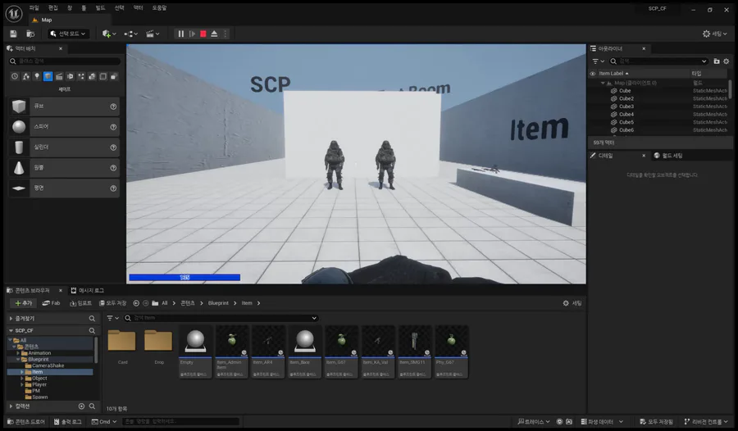Viewport: 738px width, 431px height.
Task: Open outliner filter dropdown
Action: point(599,61)
